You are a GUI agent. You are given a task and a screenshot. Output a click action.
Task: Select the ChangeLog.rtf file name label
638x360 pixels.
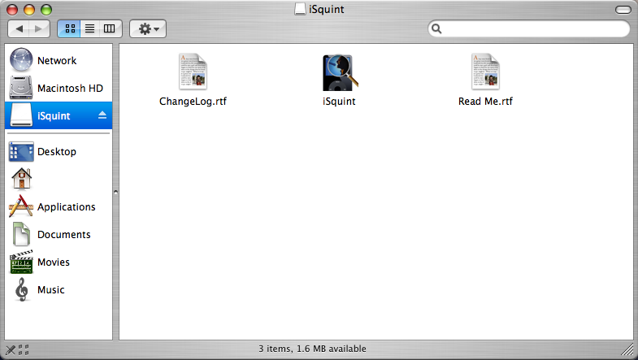[193, 102]
